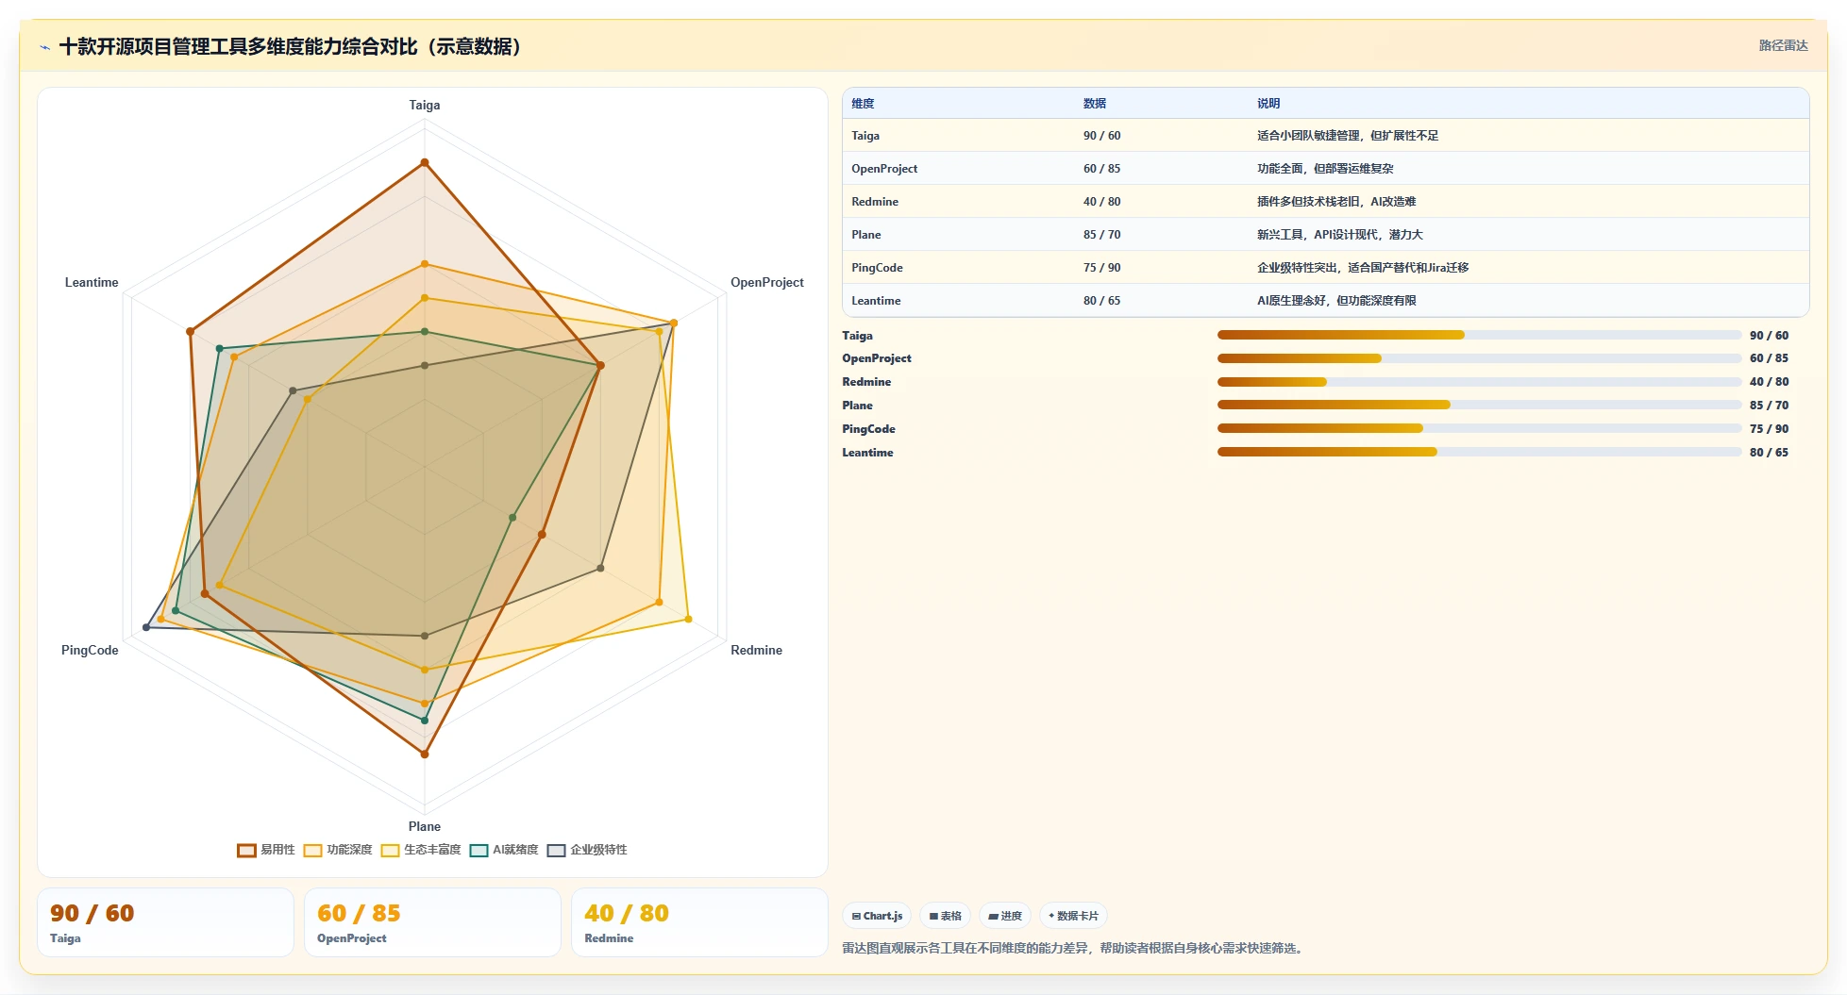Open the 60 / 85 OpenProject data card

[432, 922]
